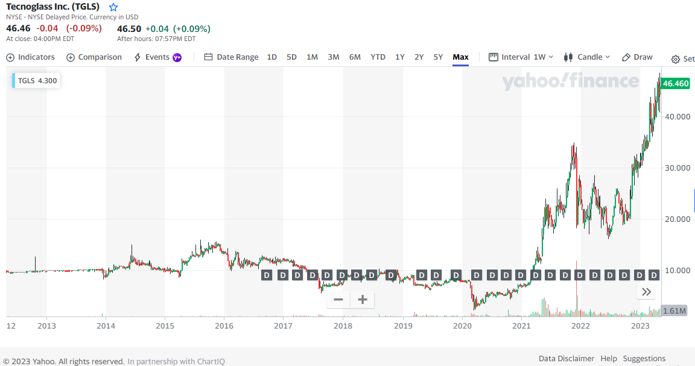Open chart Settings gear

pyautogui.click(x=675, y=59)
